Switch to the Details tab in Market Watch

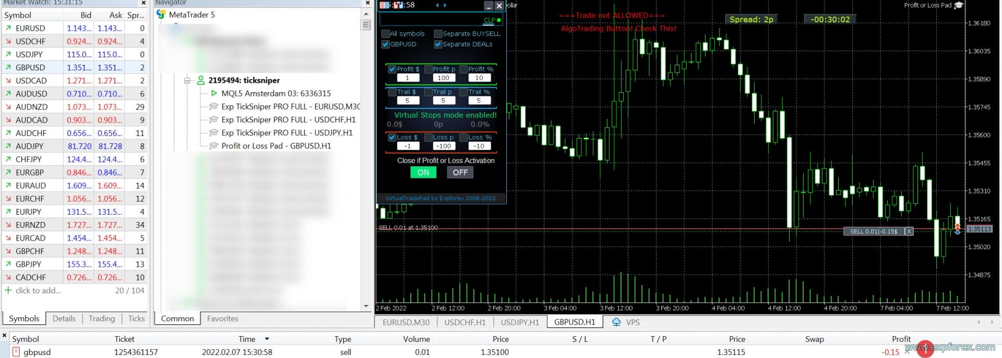(x=64, y=318)
